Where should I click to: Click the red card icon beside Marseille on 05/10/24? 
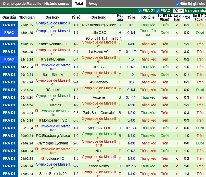pos(37,126)
